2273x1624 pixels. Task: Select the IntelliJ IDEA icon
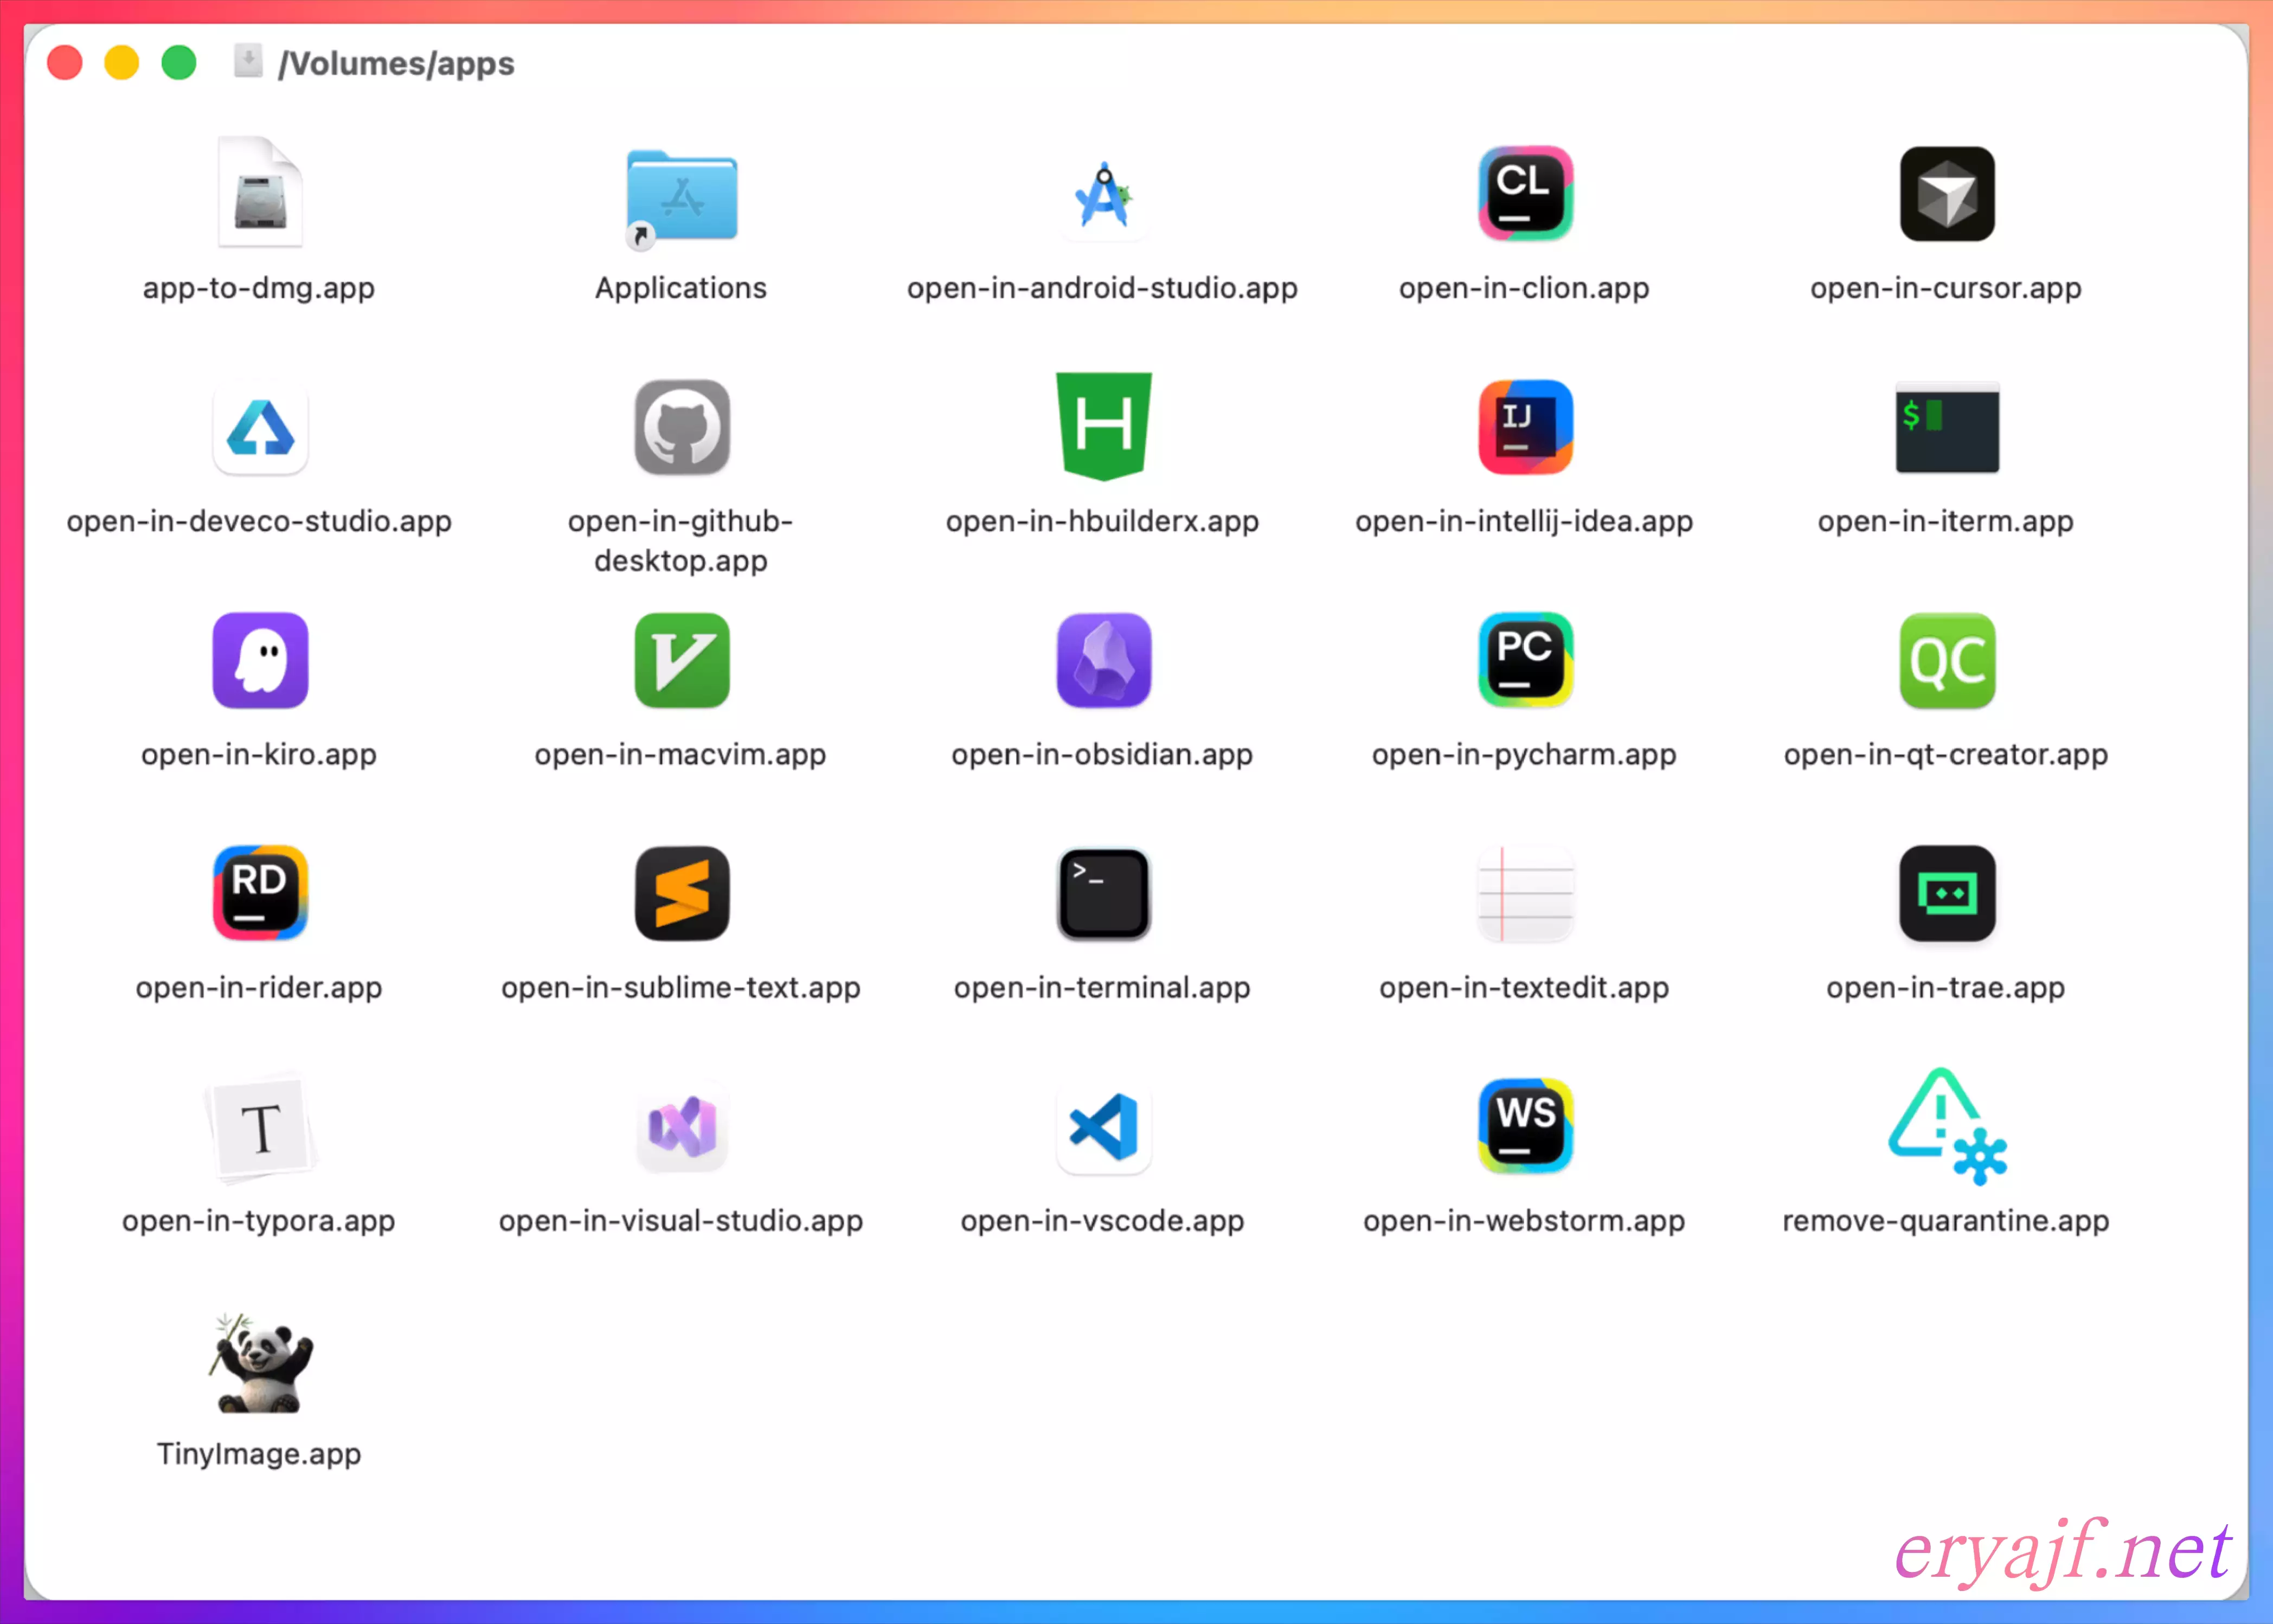tap(1525, 427)
